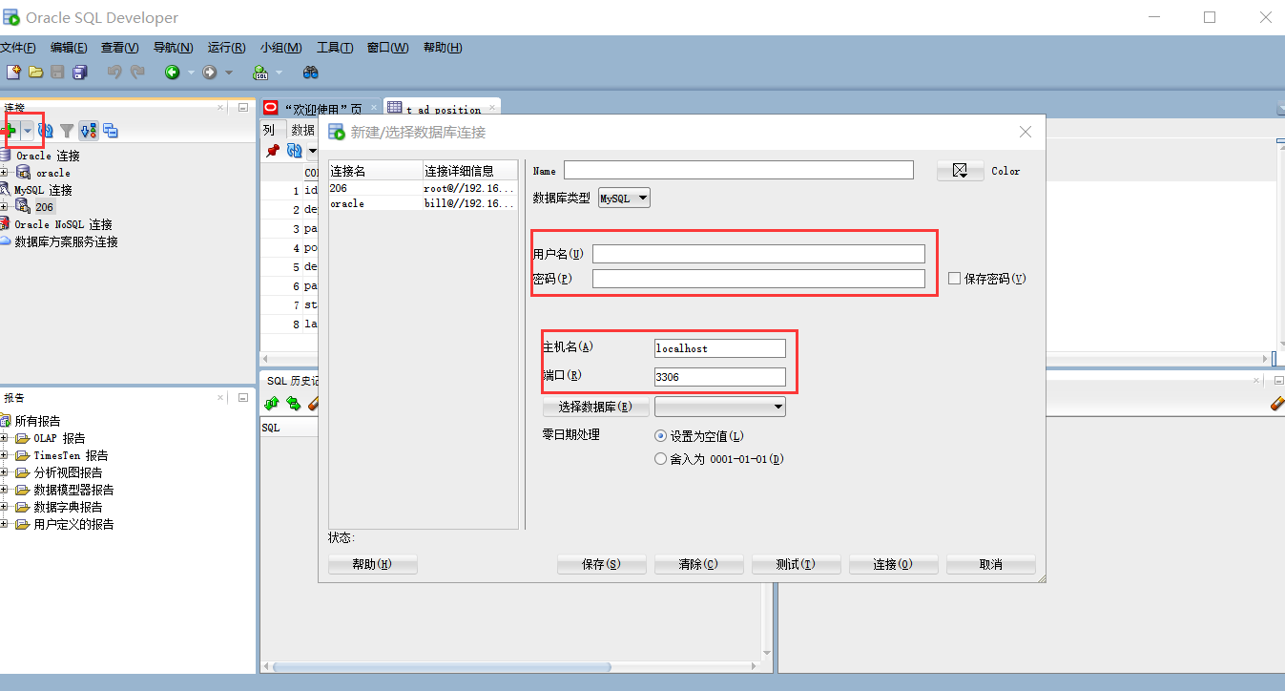Click the 取消 button
This screenshot has height=691, width=1285.
tap(990, 564)
